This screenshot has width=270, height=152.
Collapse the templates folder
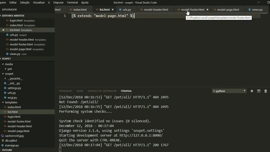point(11,102)
